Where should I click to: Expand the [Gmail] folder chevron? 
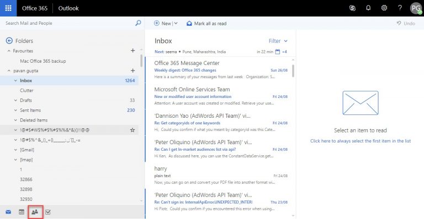15,150
